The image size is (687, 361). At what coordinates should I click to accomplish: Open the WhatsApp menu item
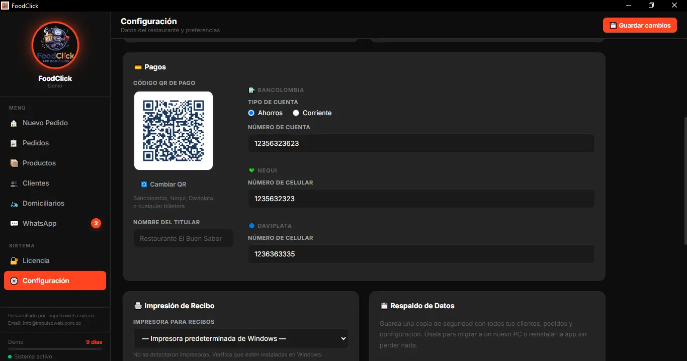(55, 224)
